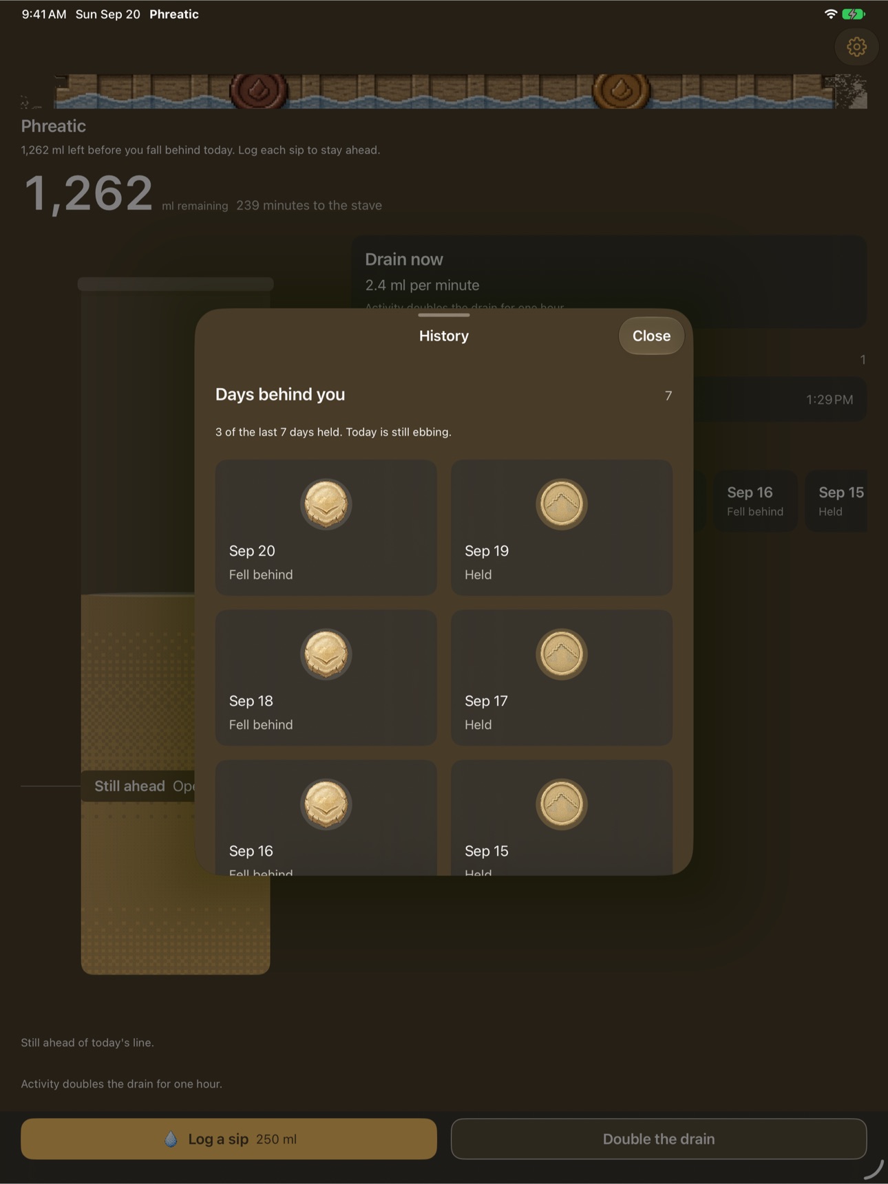
Task: Select 'Sep 19' date label in History
Action: [x=487, y=551]
